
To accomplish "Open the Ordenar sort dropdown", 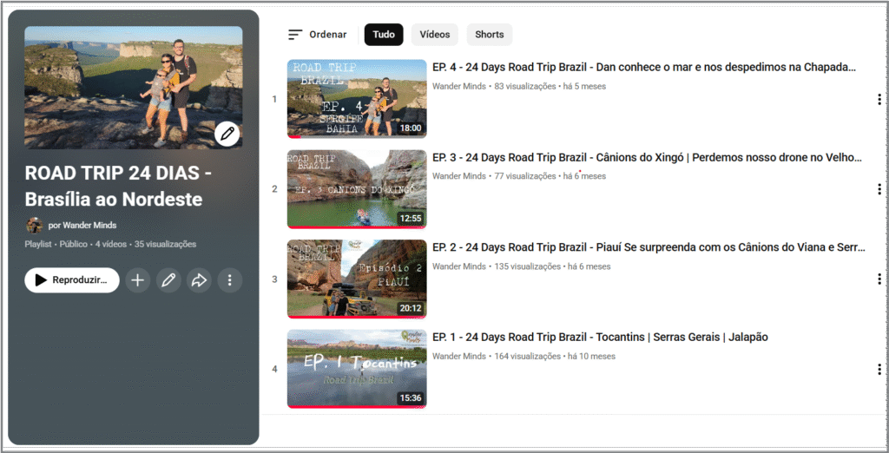I will click(318, 35).
